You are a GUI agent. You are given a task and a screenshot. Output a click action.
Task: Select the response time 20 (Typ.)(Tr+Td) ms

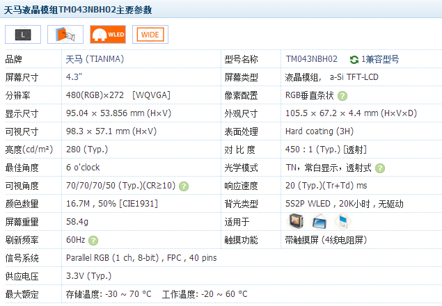(326, 186)
